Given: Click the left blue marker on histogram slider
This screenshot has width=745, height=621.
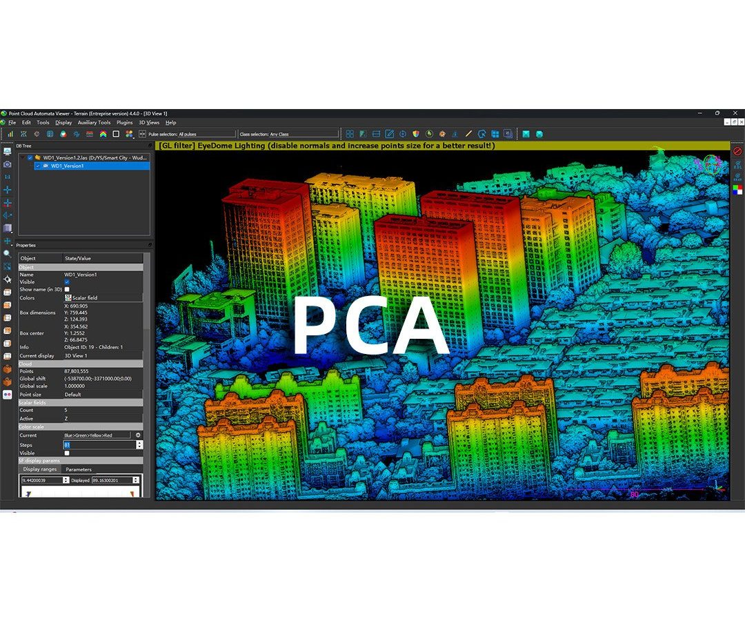Looking at the screenshot, I should [28, 494].
